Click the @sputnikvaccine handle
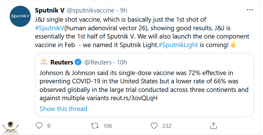The height and width of the screenshot is (135, 263). click(x=91, y=11)
